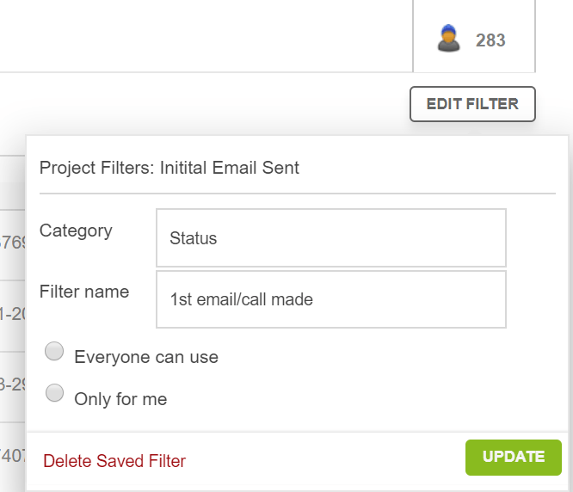This screenshot has height=492, width=573.
Task: Select the "Everyone can use" radio button
Action: pyautogui.click(x=55, y=351)
